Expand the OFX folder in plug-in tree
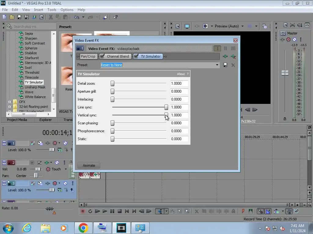The height and width of the screenshot is (234, 313). pos(9,102)
